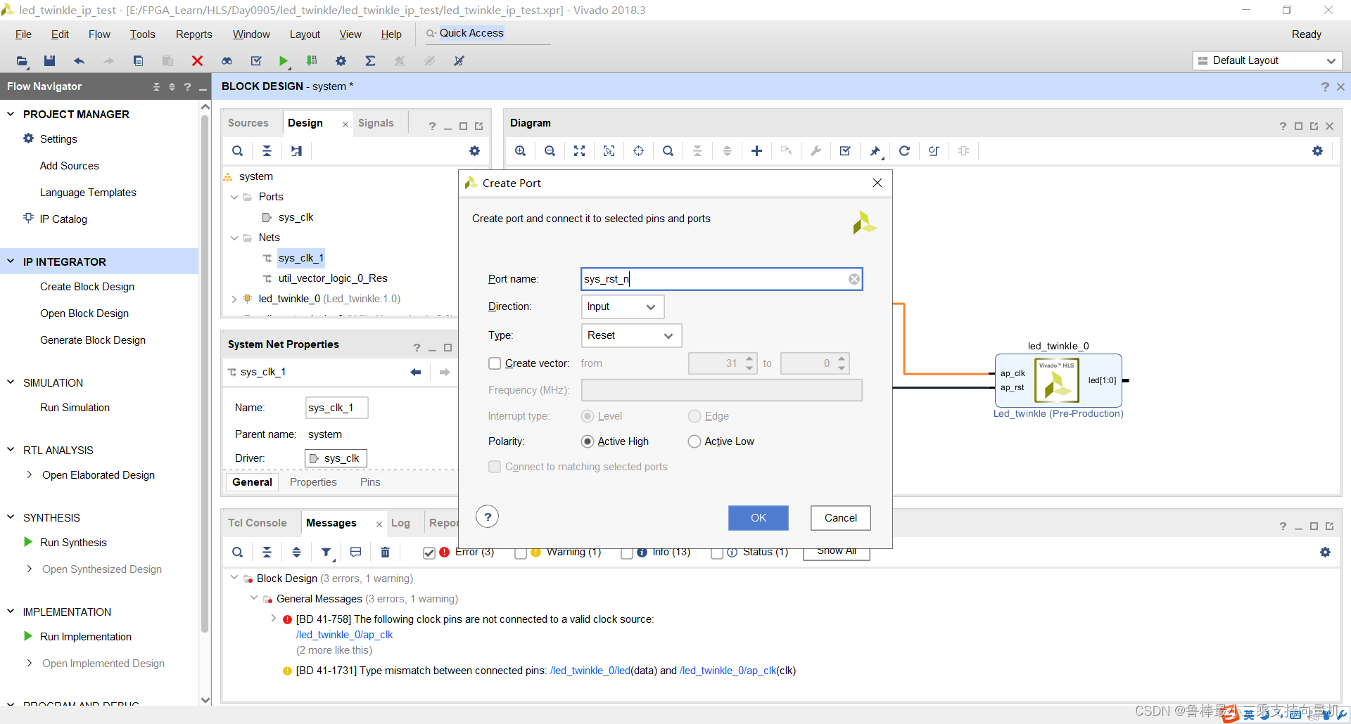This screenshot has height=724, width=1351.
Task: Click the Sigma report toolbar icon
Action: pos(370,61)
